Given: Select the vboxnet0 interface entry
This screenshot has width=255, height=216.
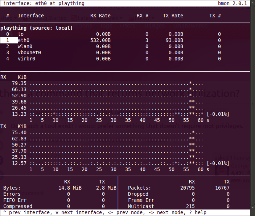Looking at the screenshot, I should coord(29,52).
